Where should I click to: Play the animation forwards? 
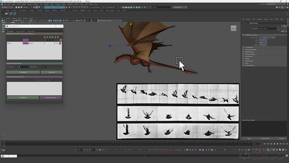pos(278,144)
